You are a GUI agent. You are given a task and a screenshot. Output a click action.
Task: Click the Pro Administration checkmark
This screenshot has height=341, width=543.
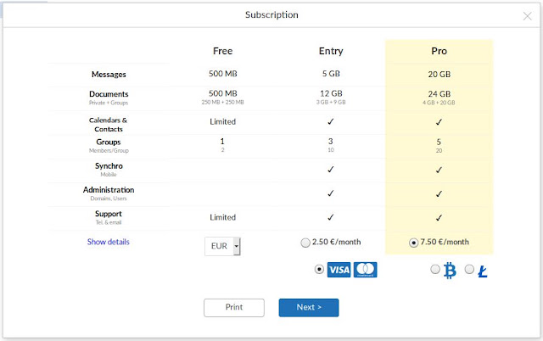[x=439, y=194]
